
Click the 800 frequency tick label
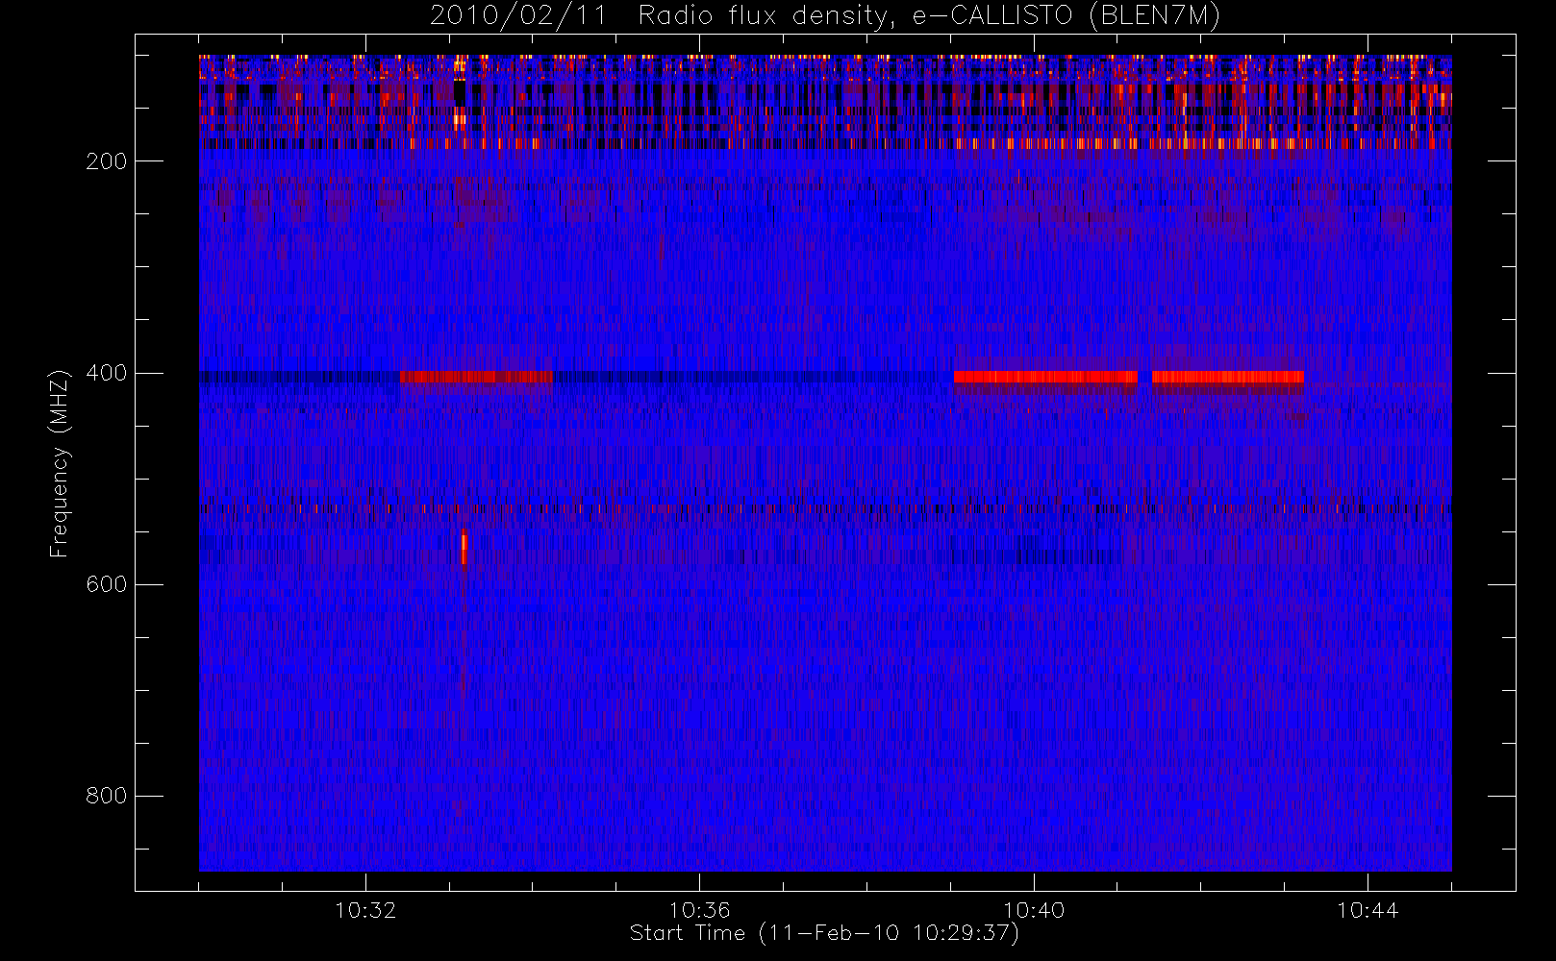pos(107,796)
